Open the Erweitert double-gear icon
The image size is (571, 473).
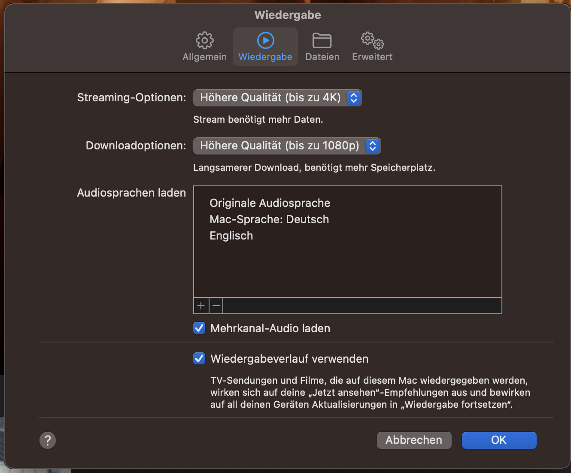coord(372,40)
